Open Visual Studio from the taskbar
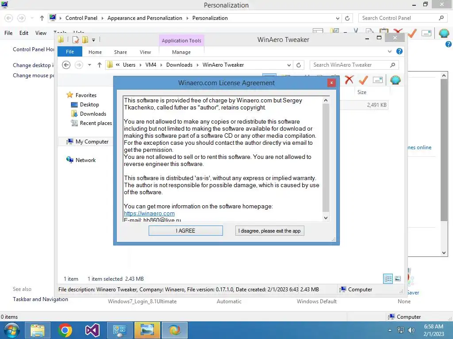This screenshot has width=453, height=339. [x=92, y=330]
